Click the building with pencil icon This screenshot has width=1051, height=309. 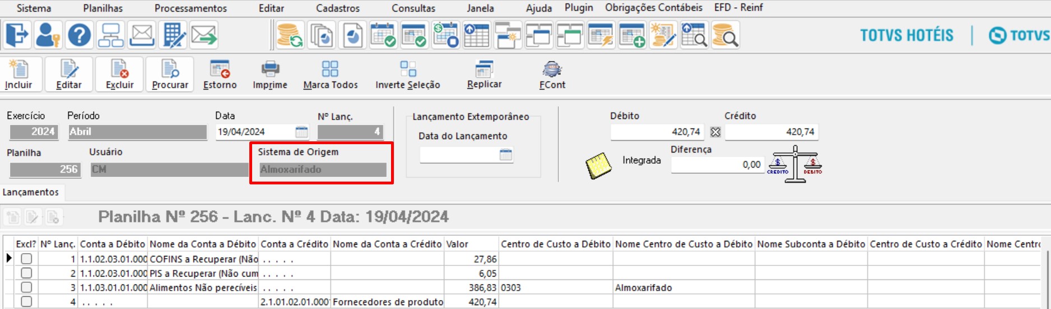coord(174,35)
